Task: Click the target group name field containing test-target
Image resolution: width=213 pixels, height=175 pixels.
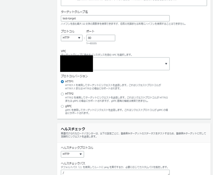Action: [x=115, y=18]
